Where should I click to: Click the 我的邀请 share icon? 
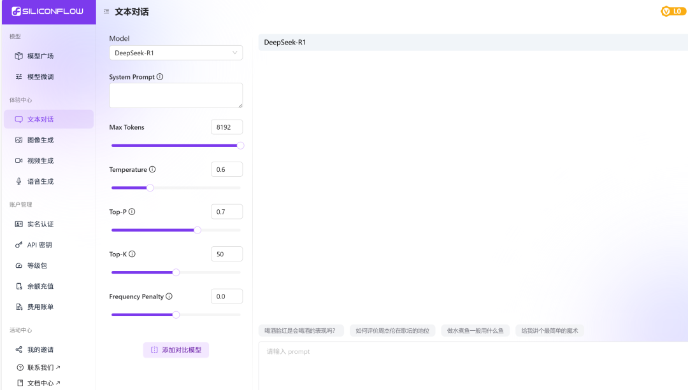[18, 349]
